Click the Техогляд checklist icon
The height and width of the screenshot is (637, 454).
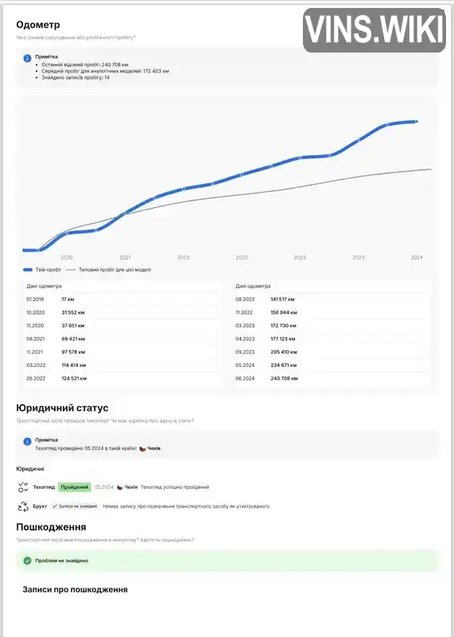coord(23,487)
